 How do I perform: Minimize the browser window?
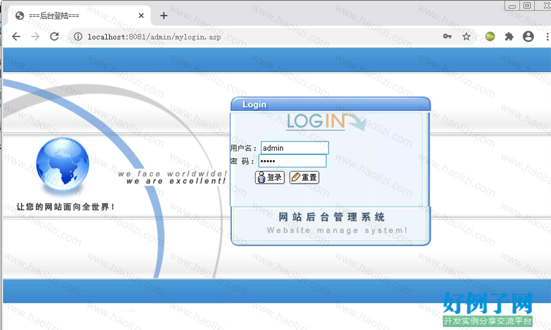pos(512,6)
